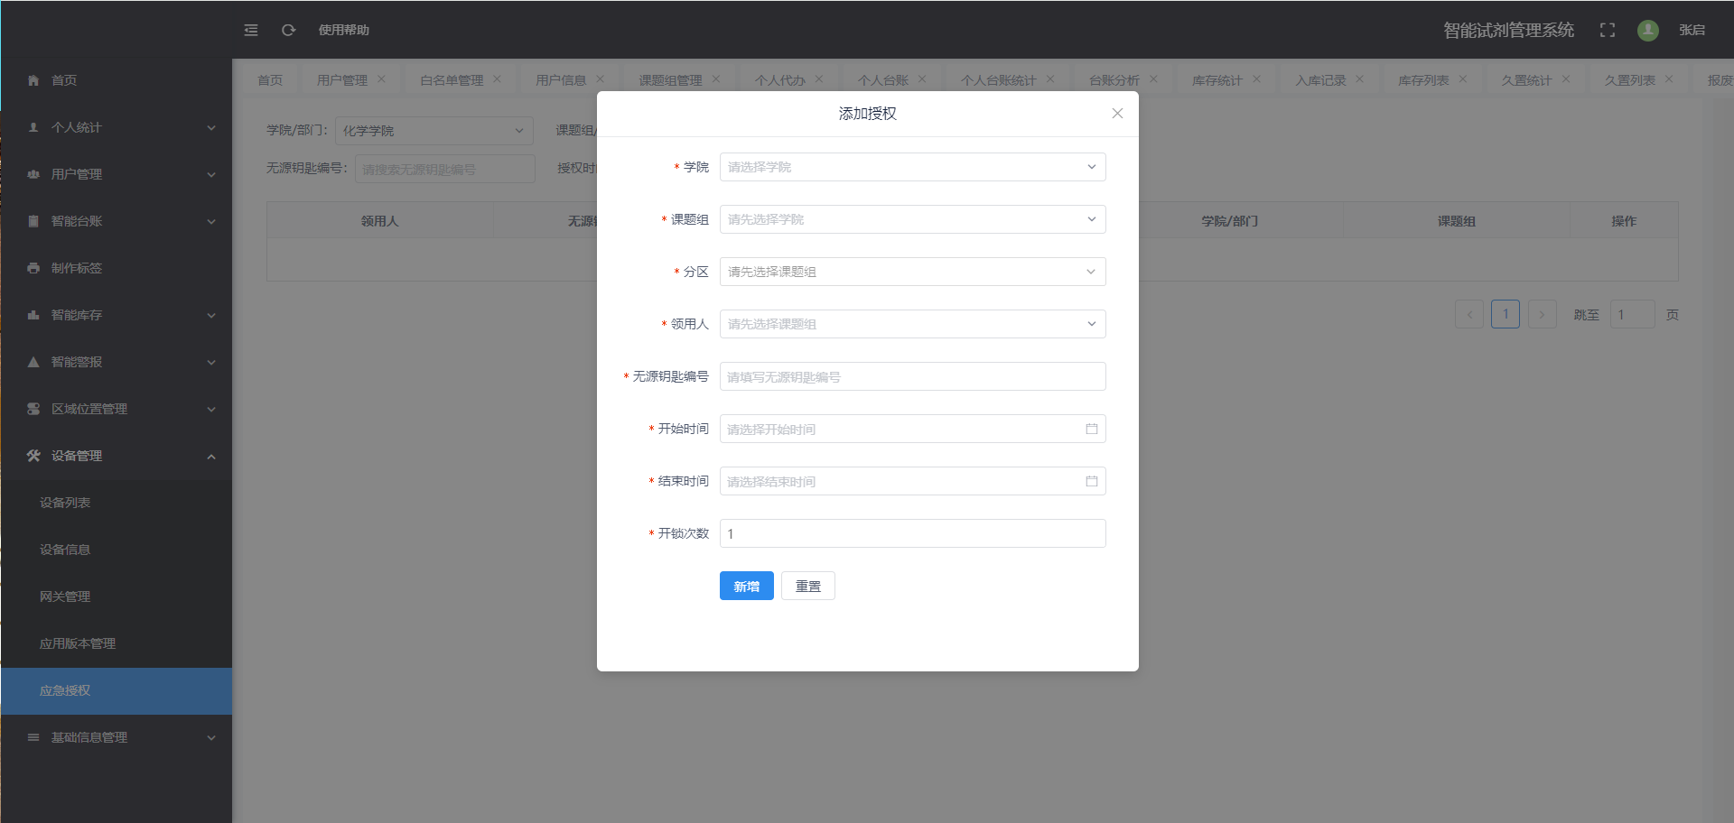Viewport: 1734px width, 823px height.
Task: Toggle fullscreen mode icon
Action: (x=1607, y=30)
